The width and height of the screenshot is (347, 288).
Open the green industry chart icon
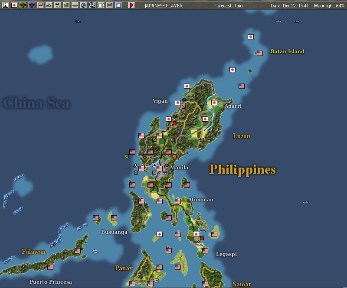pyautogui.click(x=66, y=5)
